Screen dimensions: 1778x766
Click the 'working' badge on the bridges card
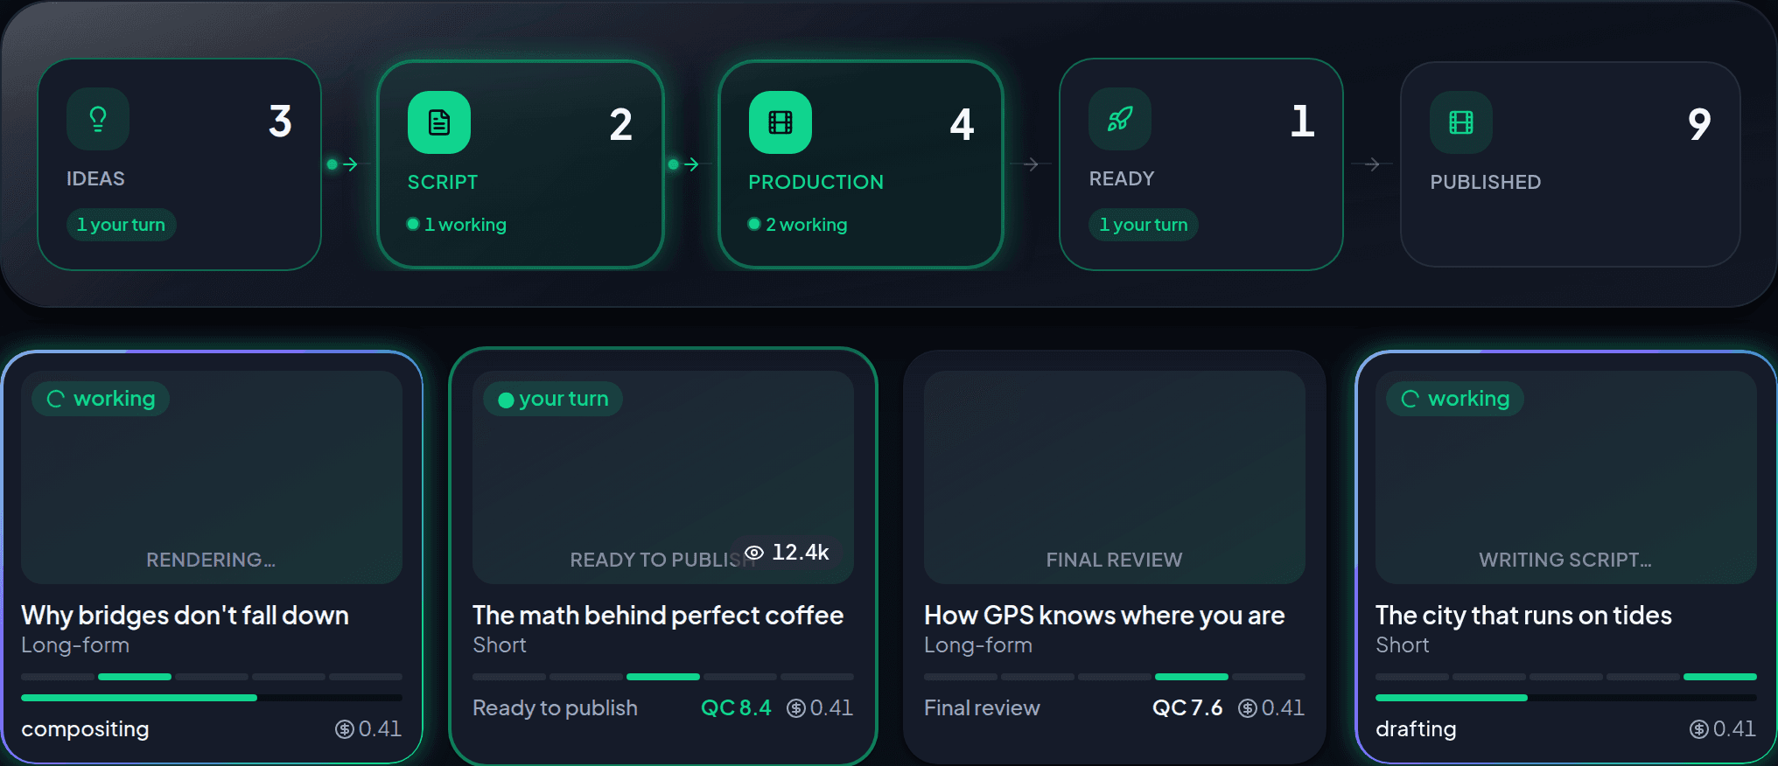click(x=101, y=399)
